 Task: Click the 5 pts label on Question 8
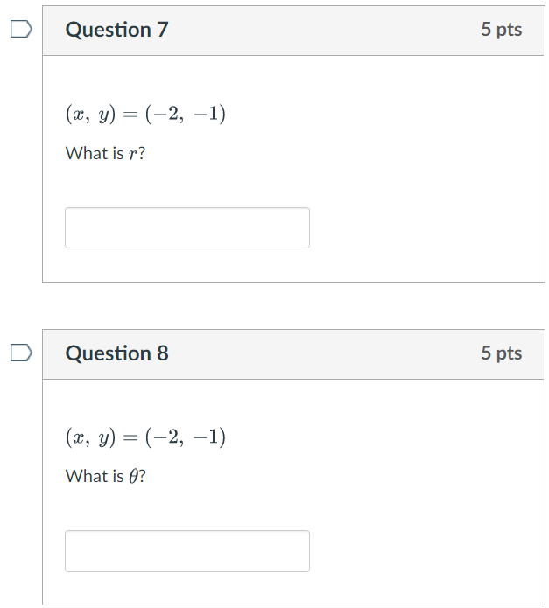click(501, 353)
